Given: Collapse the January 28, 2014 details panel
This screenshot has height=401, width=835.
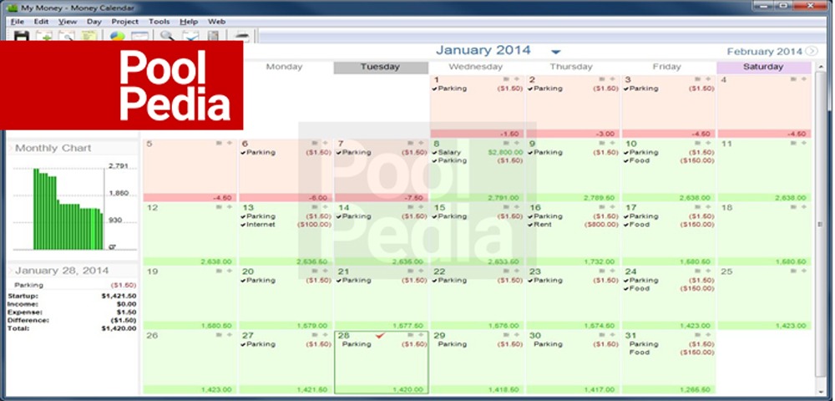Looking at the screenshot, I should pos(11,271).
